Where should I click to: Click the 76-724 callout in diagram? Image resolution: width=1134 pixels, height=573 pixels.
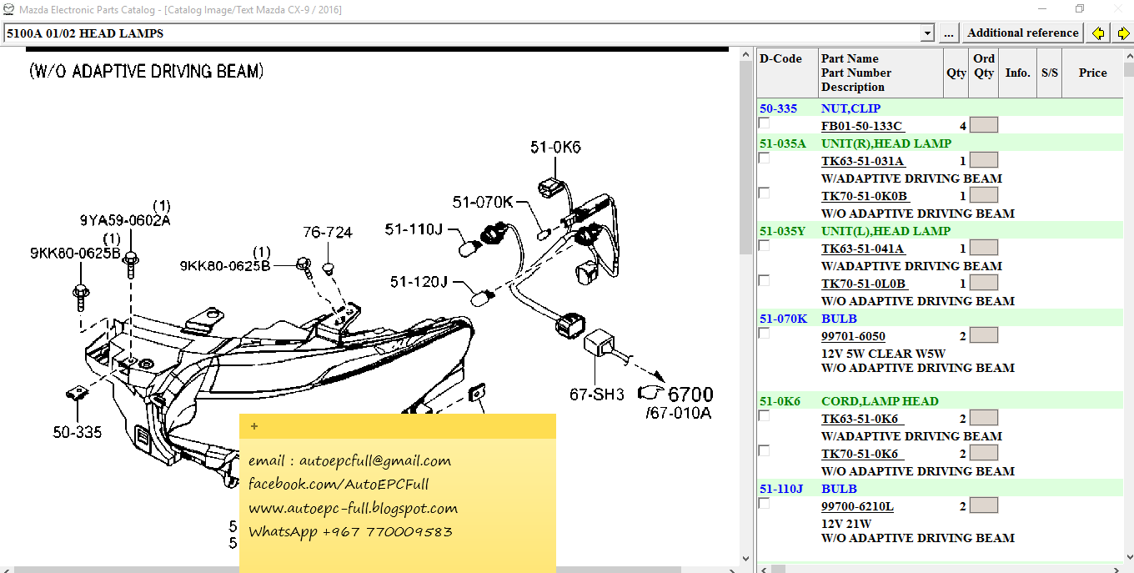coord(328,232)
